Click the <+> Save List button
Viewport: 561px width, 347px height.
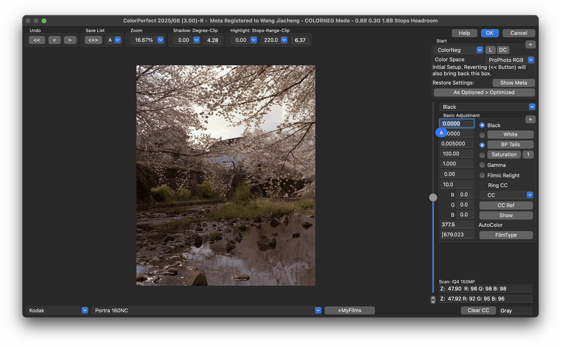tap(93, 40)
